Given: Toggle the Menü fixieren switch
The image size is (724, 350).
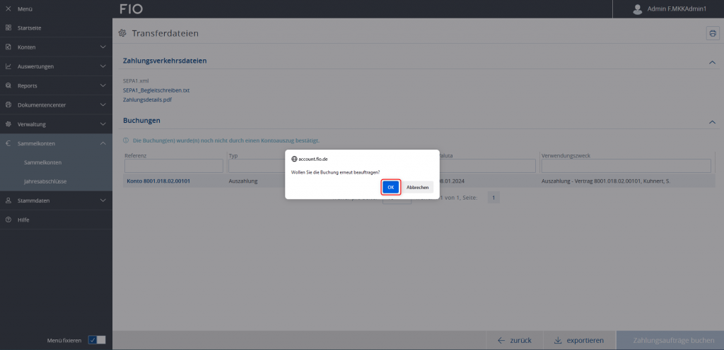Looking at the screenshot, I should pyautogui.click(x=97, y=340).
